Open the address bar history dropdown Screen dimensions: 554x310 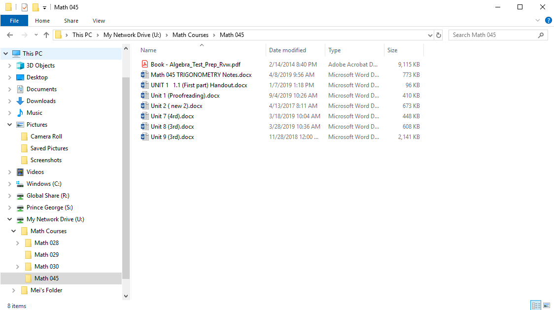click(430, 35)
